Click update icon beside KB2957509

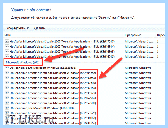[7, 82]
